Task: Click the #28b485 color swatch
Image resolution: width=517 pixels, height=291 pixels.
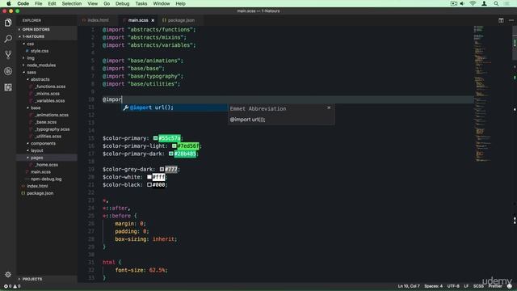Action: [170, 154]
